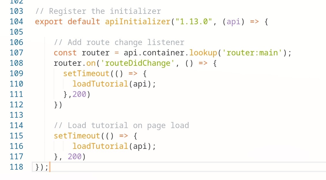The height and width of the screenshot is (180, 326).
Task: Click 'router' at start of line 108
Action: click(68, 63)
